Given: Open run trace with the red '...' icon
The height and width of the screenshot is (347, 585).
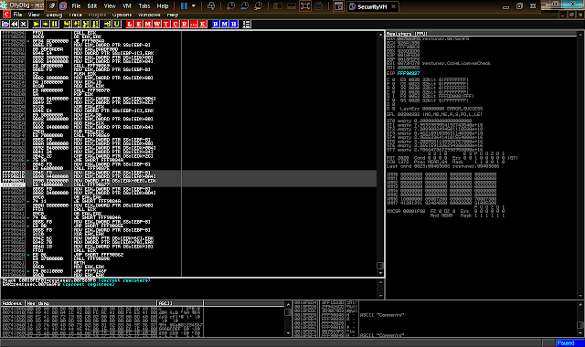Looking at the screenshot, I should click(194, 24).
